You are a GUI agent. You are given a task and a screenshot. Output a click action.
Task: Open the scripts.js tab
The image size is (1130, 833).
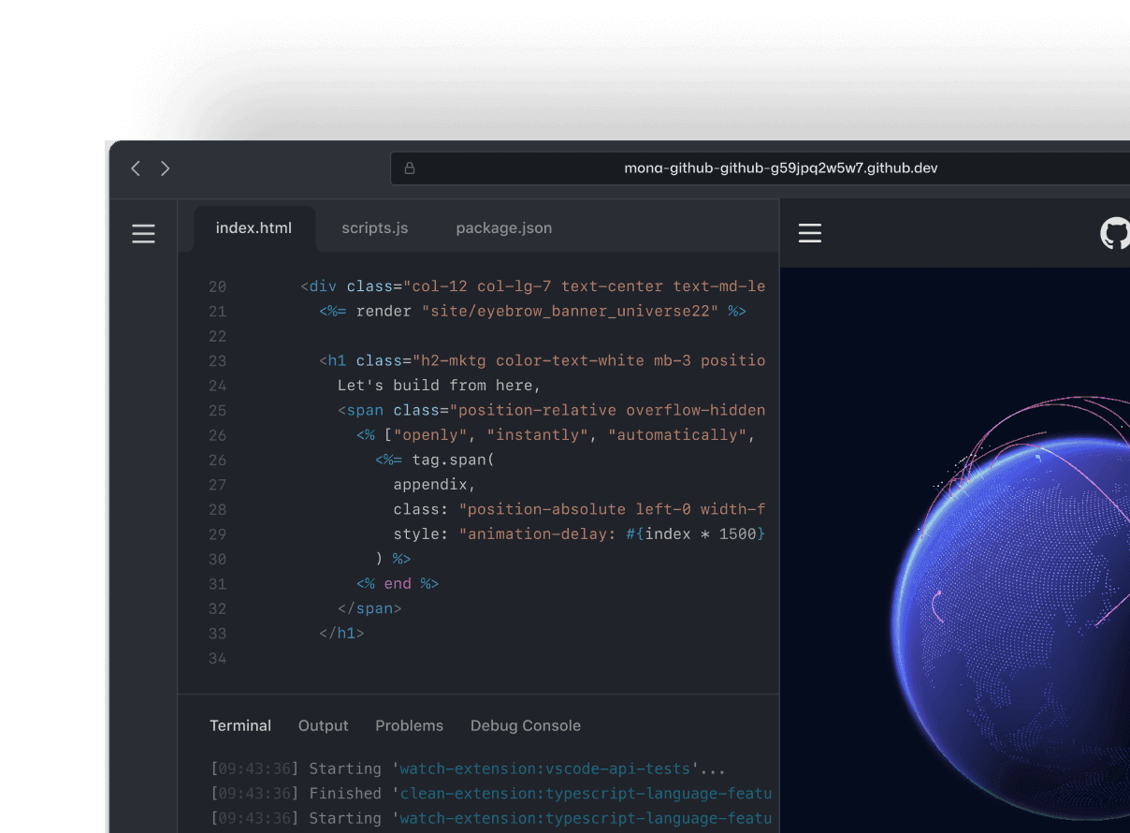coord(374,228)
